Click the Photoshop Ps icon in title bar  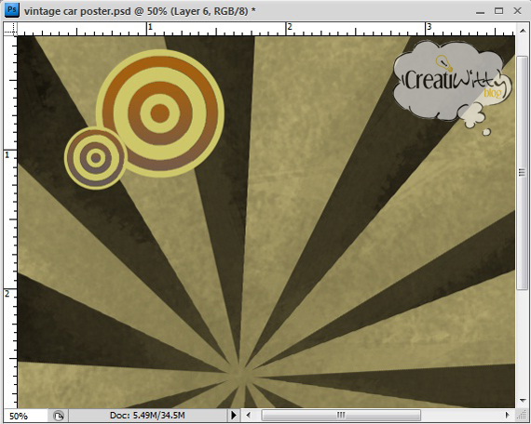pos(11,10)
